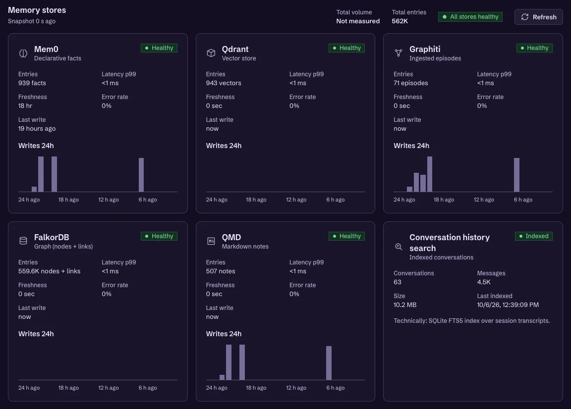Click the Graphiti graph nodes icon
The width and height of the screenshot is (571, 409).
pyautogui.click(x=399, y=53)
